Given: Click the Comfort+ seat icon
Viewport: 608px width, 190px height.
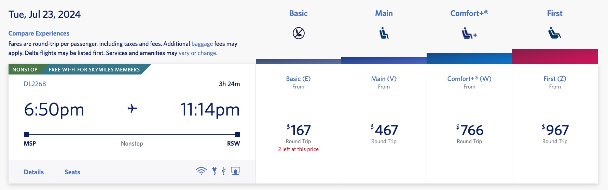Looking at the screenshot, I should click(469, 33).
